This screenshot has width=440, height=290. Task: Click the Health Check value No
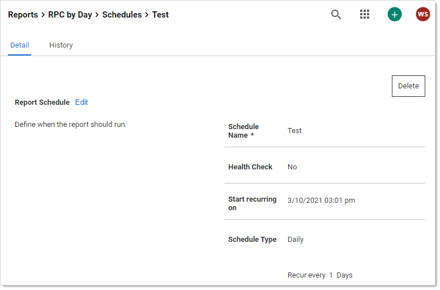pos(292,167)
